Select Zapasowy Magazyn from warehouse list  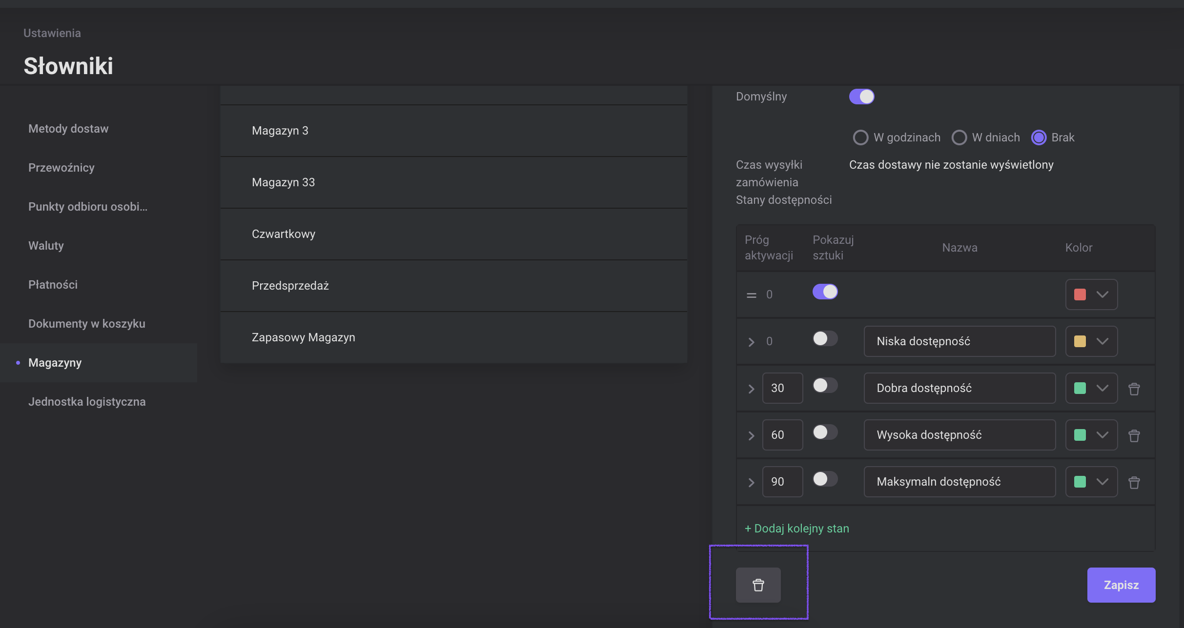303,337
